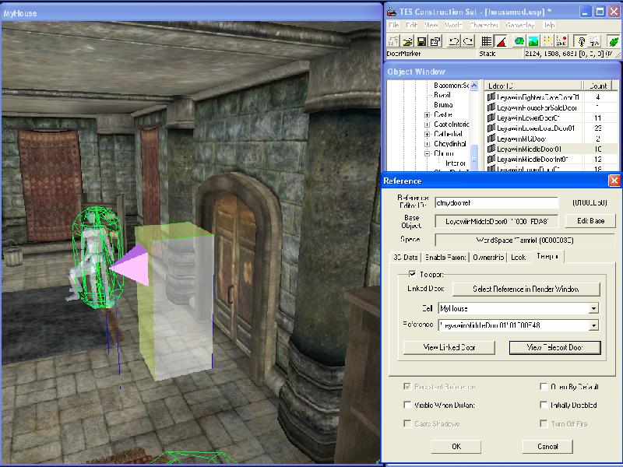The width and height of the screenshot is (623, 467).
Task: Open the View menu
Action: tap(431, 25)
